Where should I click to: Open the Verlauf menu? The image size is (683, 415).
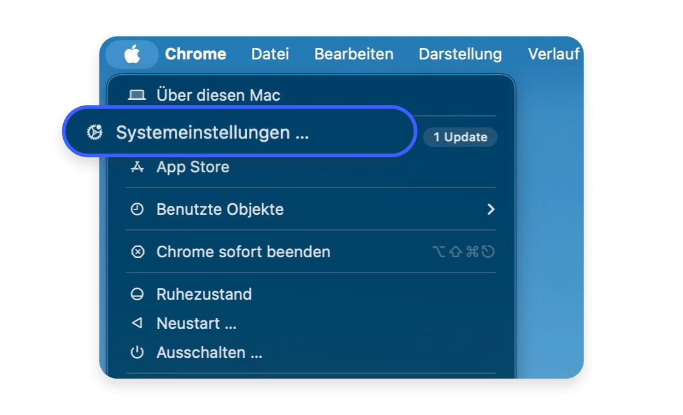(553, 54)
